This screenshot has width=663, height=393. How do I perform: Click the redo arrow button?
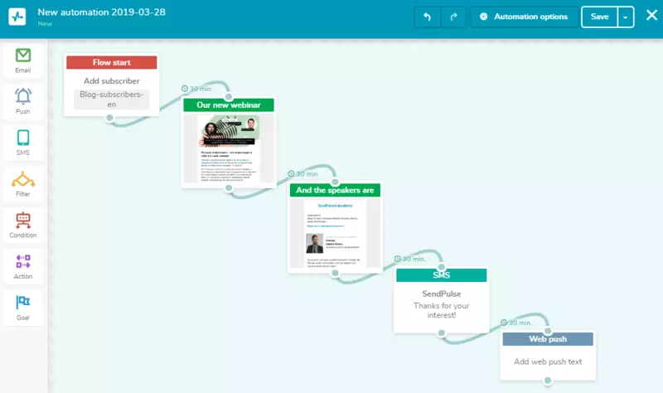(x=453, y=17)
